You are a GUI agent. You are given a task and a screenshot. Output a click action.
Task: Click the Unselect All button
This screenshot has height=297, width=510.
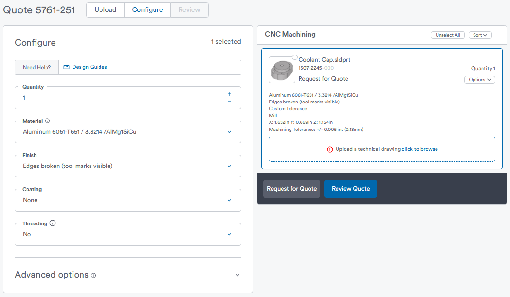(x=448, y=35)
